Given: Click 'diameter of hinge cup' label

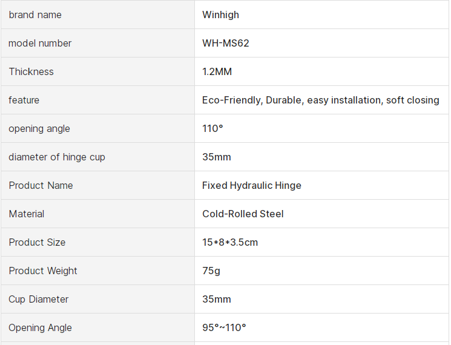Looking at the screenshot, I should pyautogui.click(x=57, y=157).
